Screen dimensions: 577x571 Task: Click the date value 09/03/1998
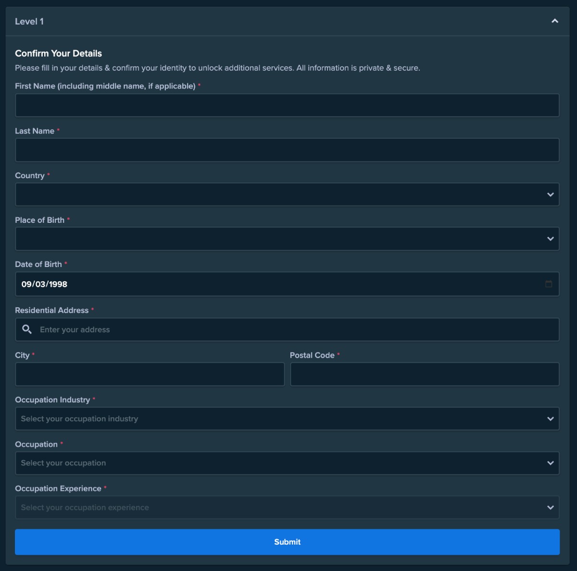44,284
